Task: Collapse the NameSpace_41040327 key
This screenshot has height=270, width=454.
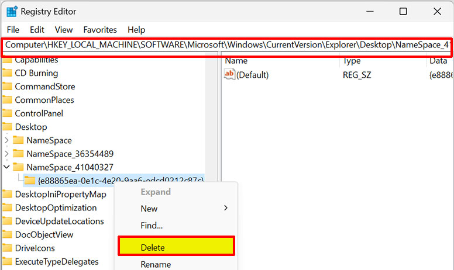Action: pos(6,167)
